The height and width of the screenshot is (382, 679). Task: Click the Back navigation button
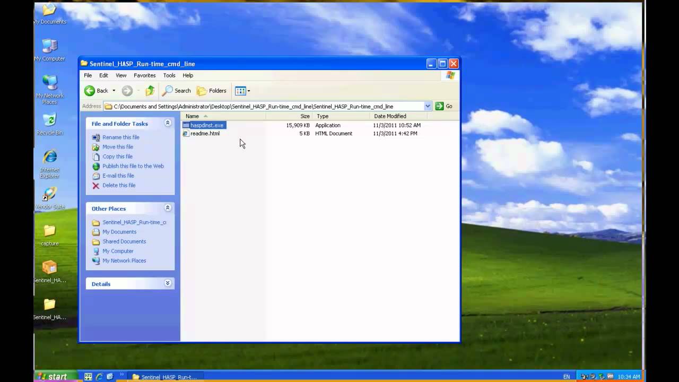tap(96, 91)
